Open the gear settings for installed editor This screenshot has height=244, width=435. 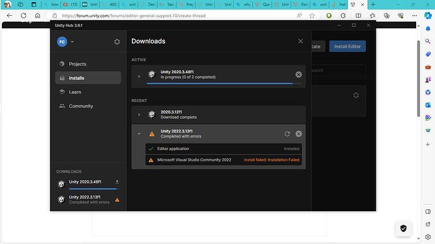pyautogui.click(x=356, y=95)
